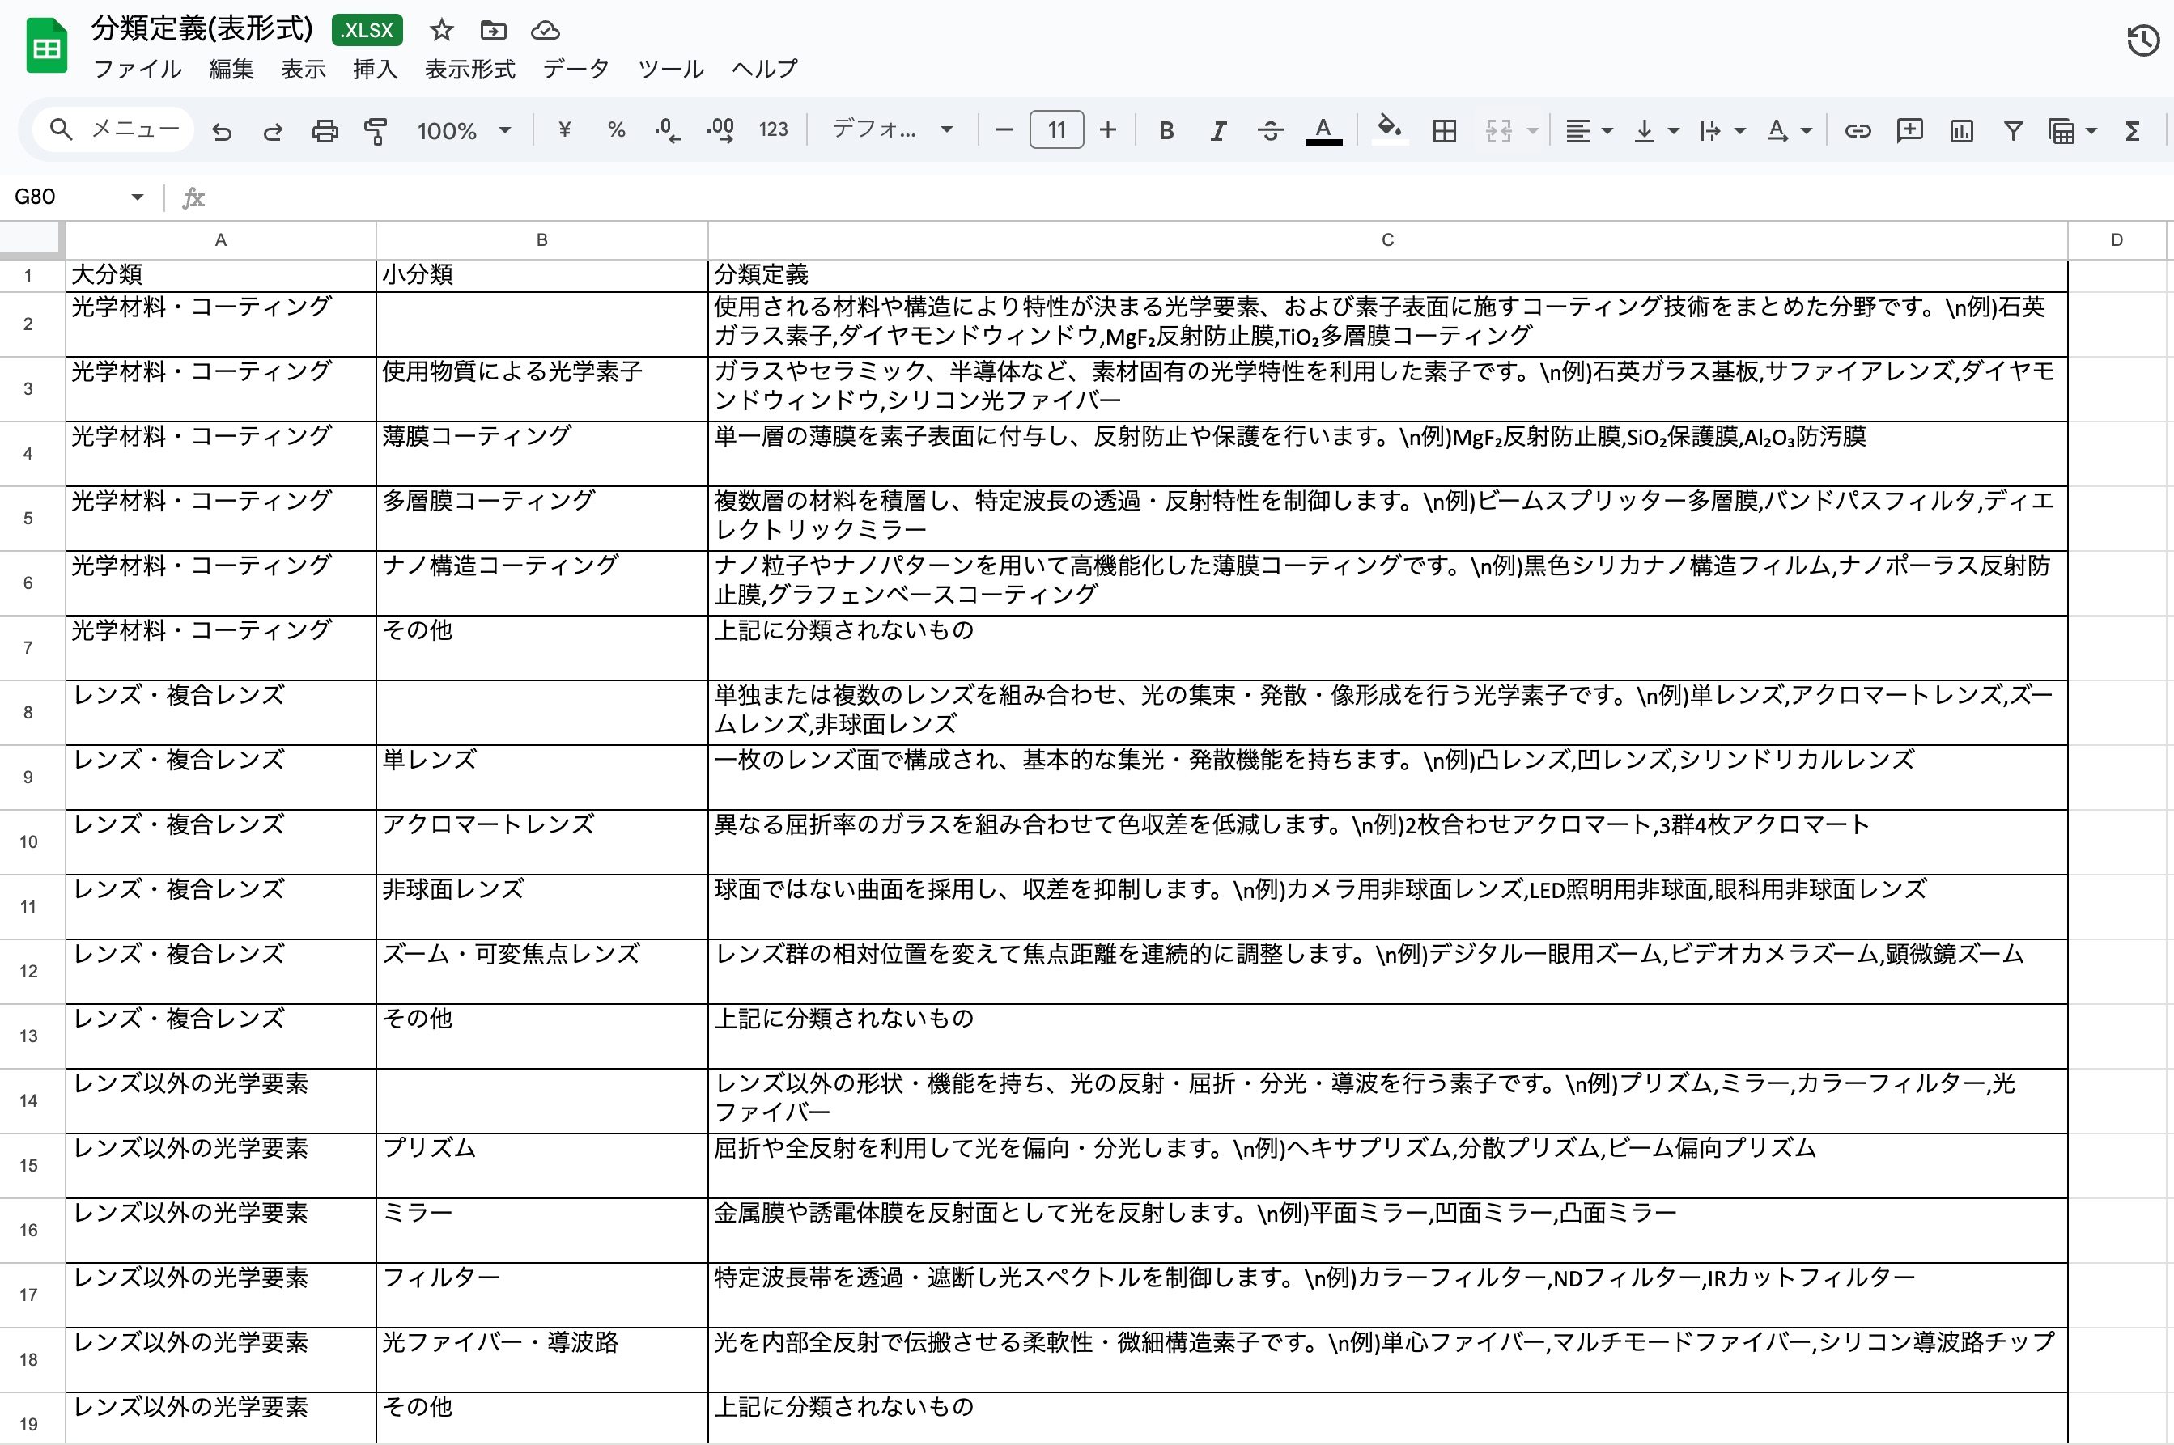Click the .XLSX file type badge

(367, 31)
